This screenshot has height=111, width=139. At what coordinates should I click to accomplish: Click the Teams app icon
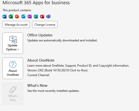point(48,16)
